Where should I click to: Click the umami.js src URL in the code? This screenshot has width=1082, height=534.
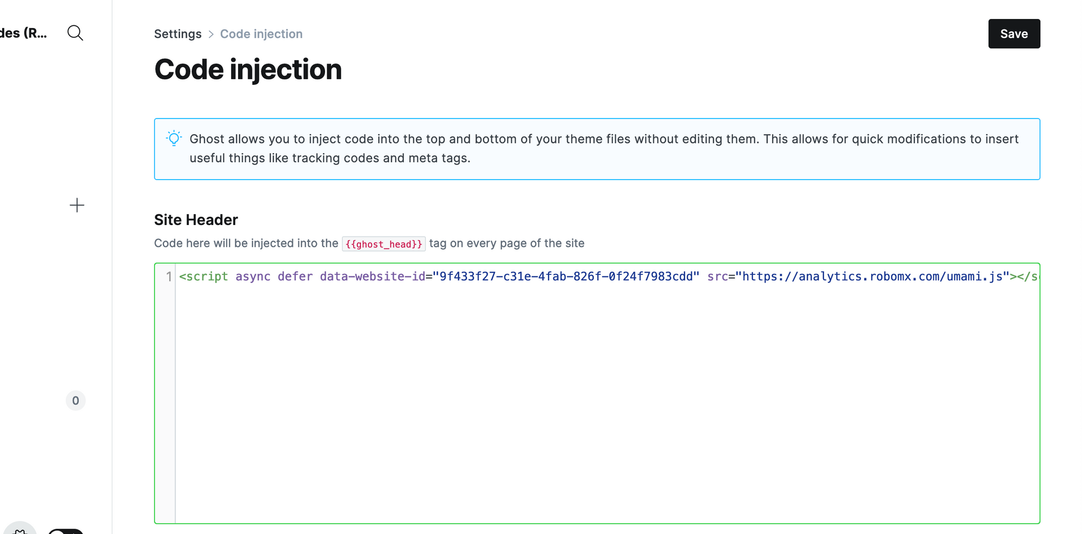(x=872, y=276)
